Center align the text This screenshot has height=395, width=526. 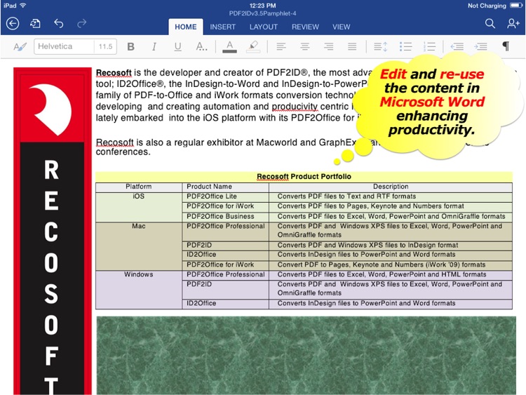click(304, 46)
